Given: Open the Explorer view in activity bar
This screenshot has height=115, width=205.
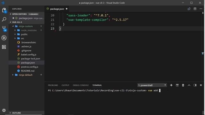Looking at the screenshot, I should (4, 10).
